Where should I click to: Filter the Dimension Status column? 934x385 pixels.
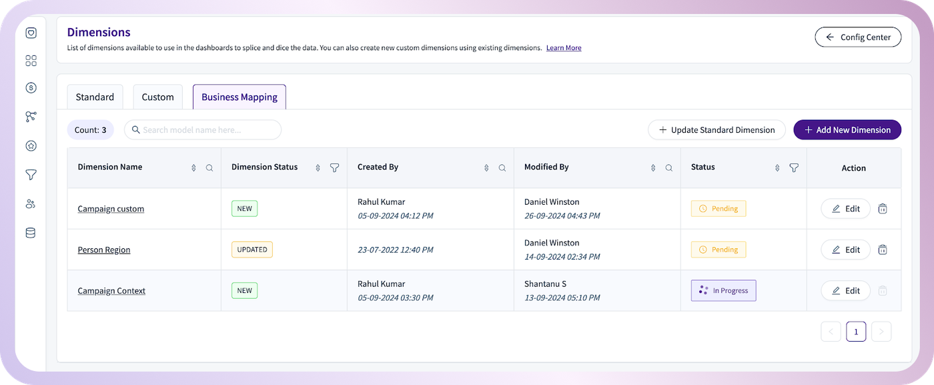tap(335, 168)
